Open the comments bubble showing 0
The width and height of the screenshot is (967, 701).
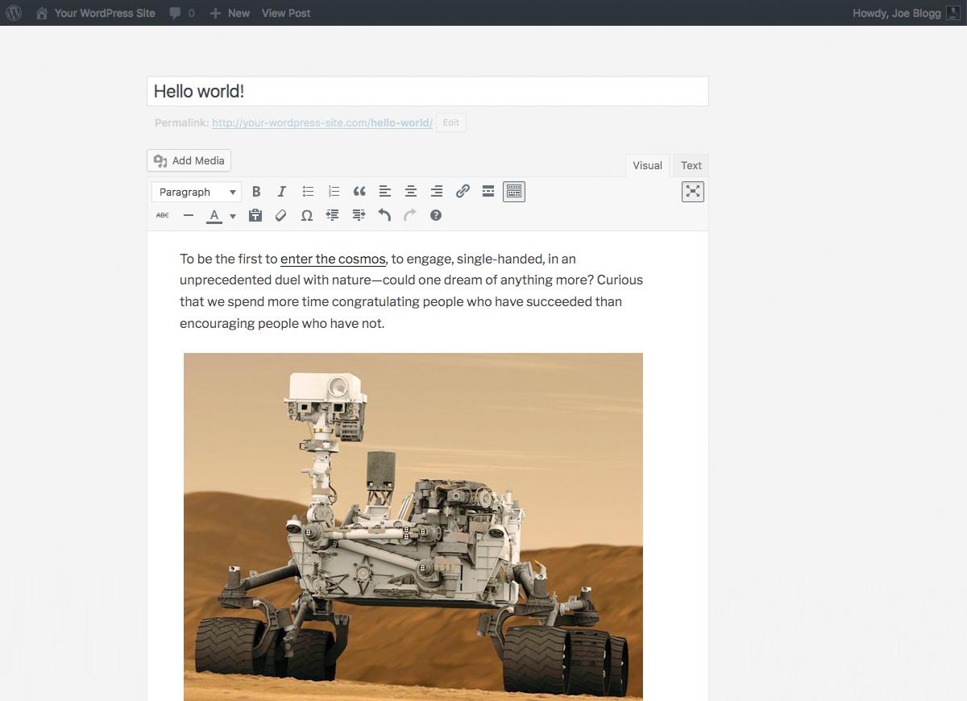182,13
